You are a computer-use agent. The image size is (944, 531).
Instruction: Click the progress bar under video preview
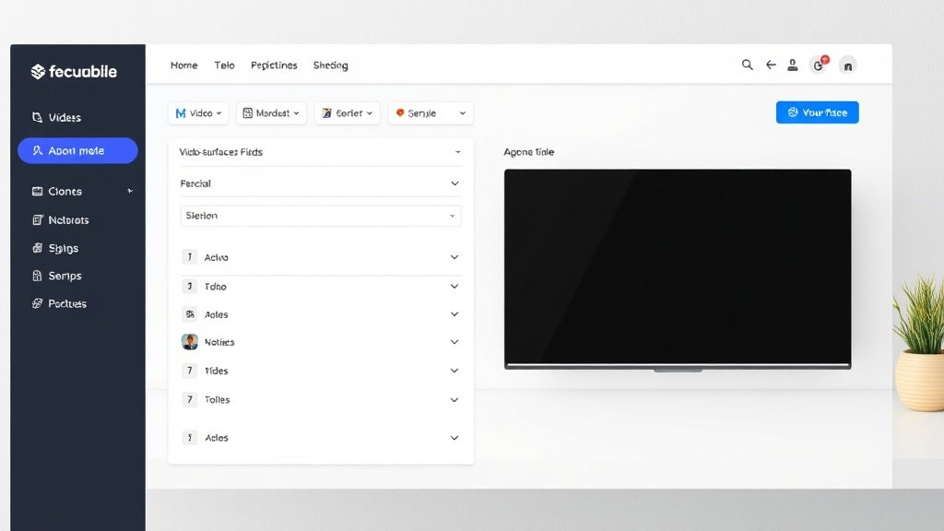click(x=678, y=365)
